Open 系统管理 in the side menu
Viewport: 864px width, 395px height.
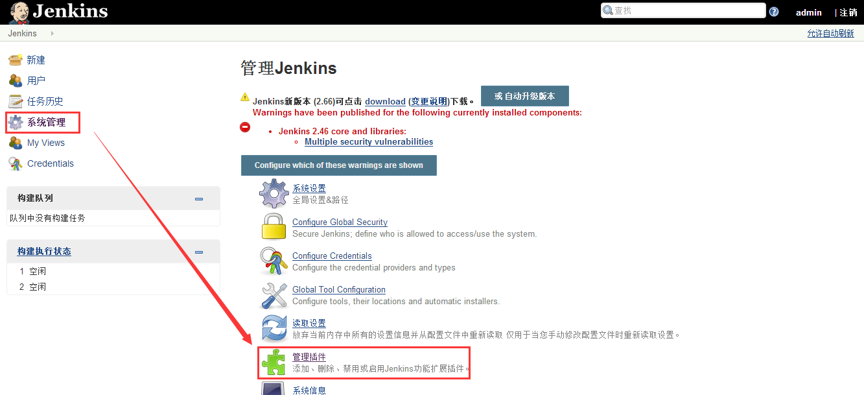(x=46, y=122)
